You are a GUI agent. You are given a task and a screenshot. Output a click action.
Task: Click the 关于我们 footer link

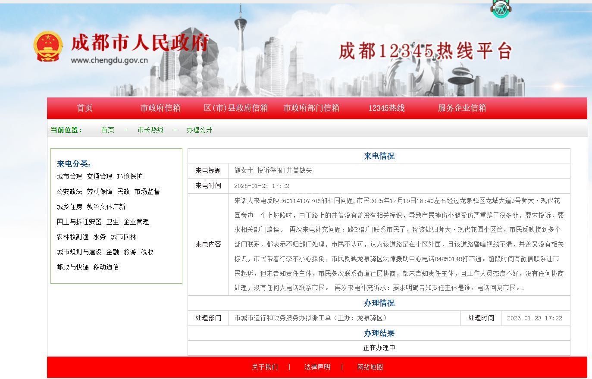click(x=265, y=367)
